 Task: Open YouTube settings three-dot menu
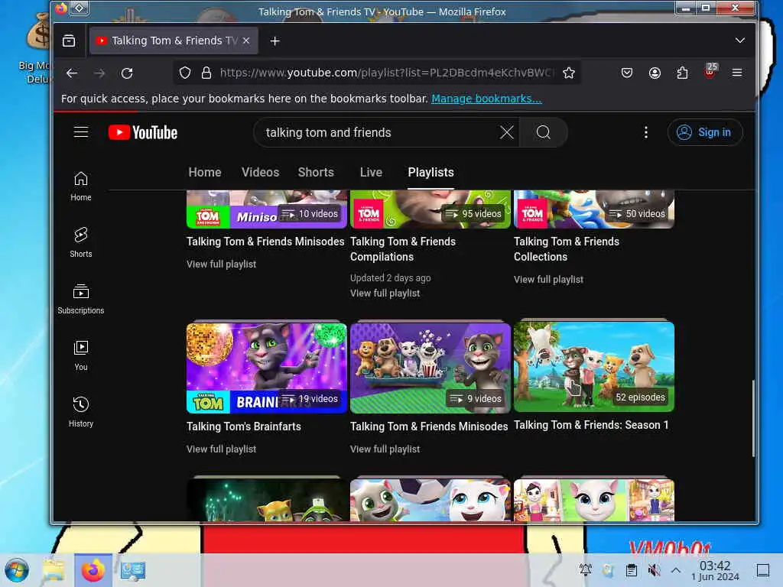tap(645, 132)
